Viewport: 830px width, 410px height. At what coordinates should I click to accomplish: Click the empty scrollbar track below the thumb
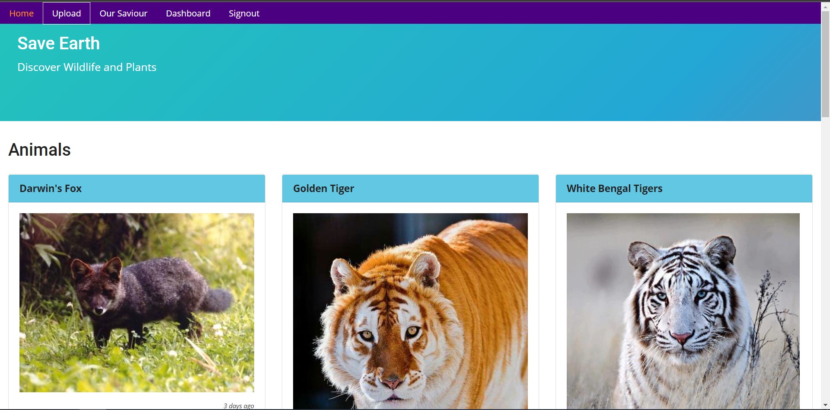[x=825, y=259]
